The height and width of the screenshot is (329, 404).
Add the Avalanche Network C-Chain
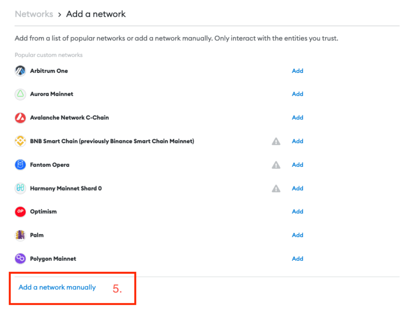[297, 118]
